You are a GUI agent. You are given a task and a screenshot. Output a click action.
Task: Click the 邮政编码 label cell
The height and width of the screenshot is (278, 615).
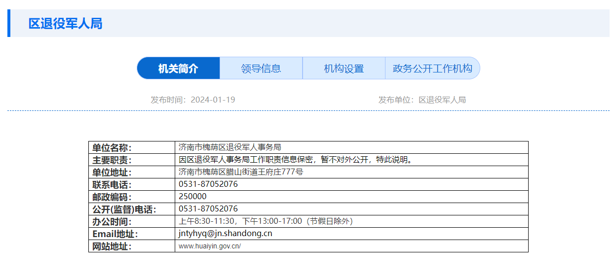pos(132,197)
